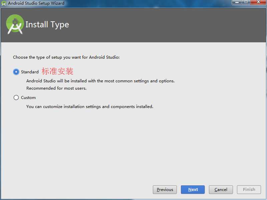The image size is (267, 200).
Task: Close the Setup Wizard window
Action: click(x=258, y=2)
